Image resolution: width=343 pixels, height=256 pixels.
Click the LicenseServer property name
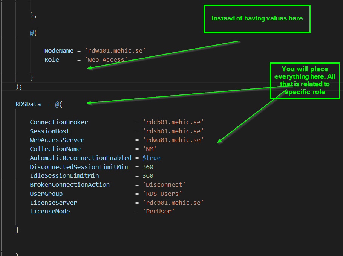[53, 203]
